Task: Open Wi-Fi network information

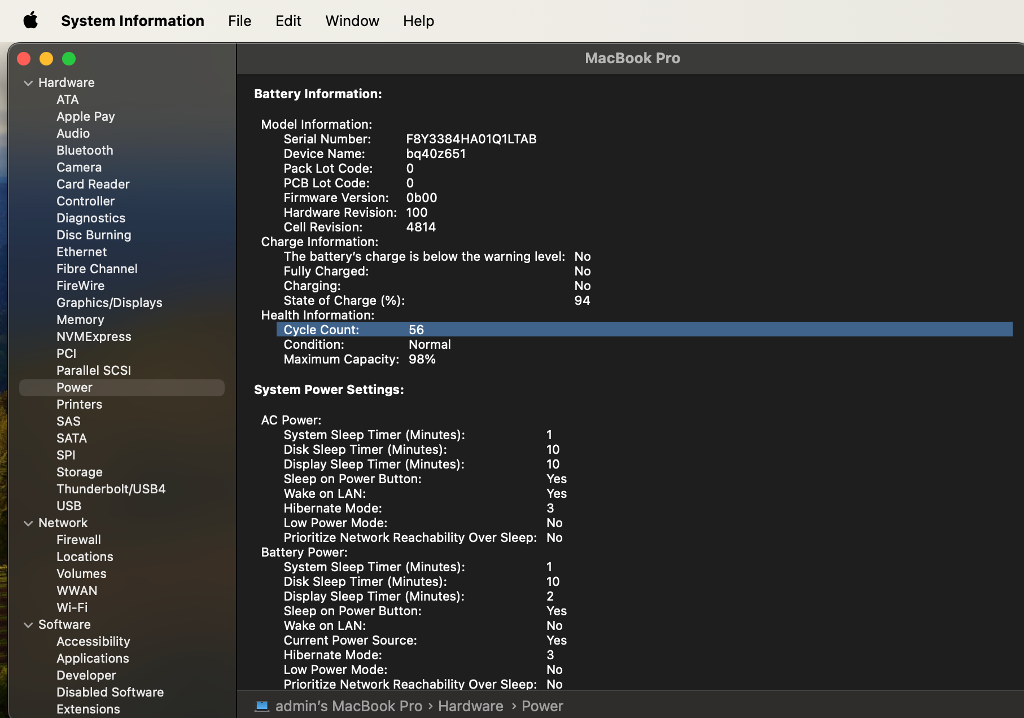Action: [x=72, y=607]
